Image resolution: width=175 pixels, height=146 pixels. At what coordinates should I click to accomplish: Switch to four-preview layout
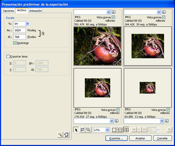click(x=126, y=130)
